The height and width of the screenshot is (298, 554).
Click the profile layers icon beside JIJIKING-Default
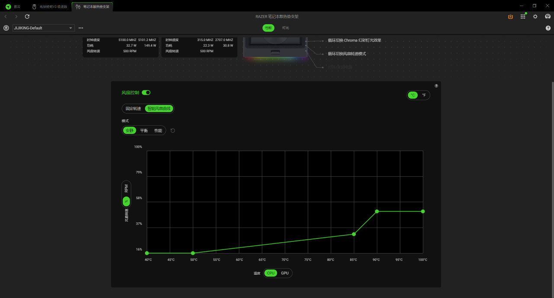(x=6, y=28)
